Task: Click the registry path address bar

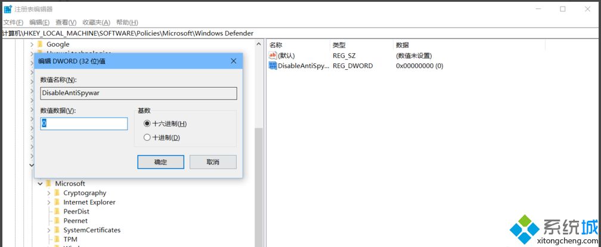Action: [300, 33]
